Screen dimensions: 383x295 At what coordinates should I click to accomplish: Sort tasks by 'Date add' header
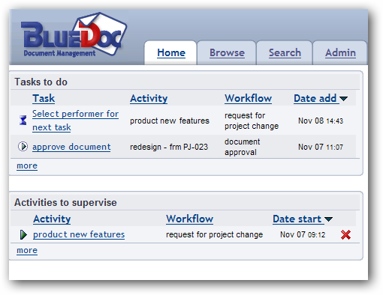coord(315,98)
